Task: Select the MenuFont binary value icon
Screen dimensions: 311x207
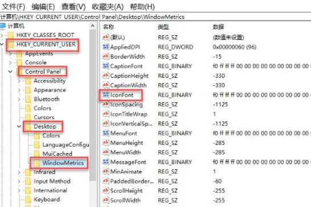Action: [x=105, y=133]
